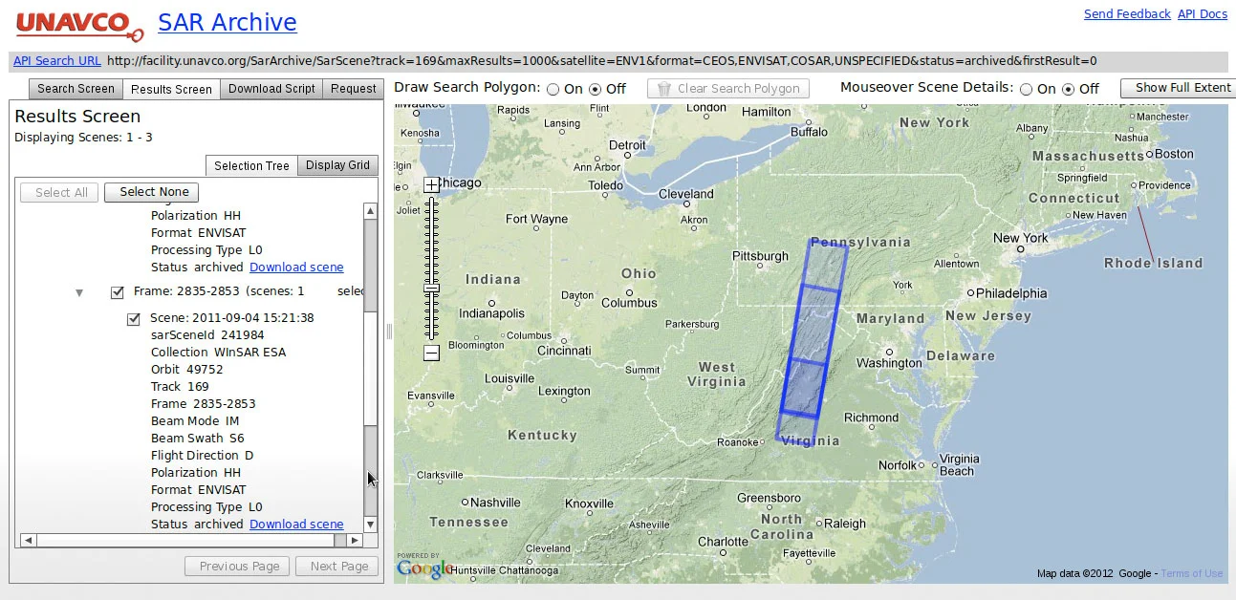The width and height of the screenshot is (1236, 600).
Task: Enable Mouseover Scene Details On option
Action: coord(1026,89)
